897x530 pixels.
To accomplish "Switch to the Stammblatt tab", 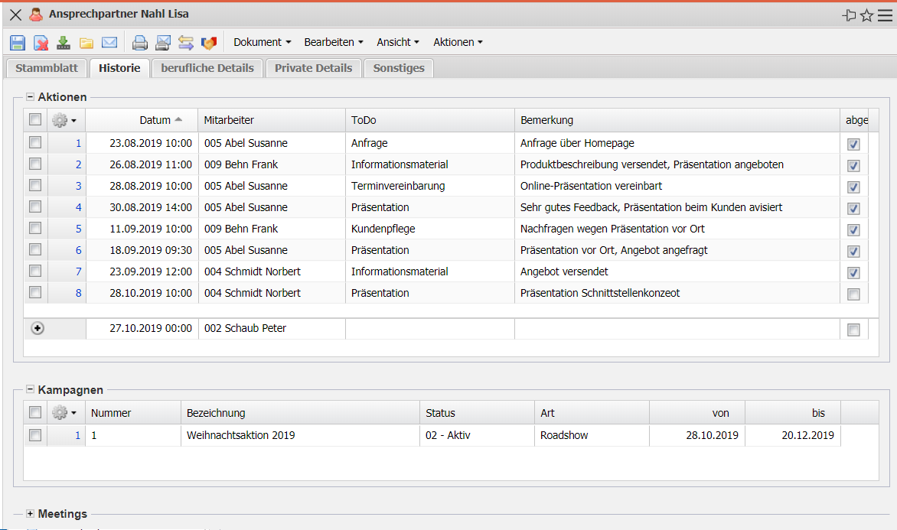I will click(47, 68).
